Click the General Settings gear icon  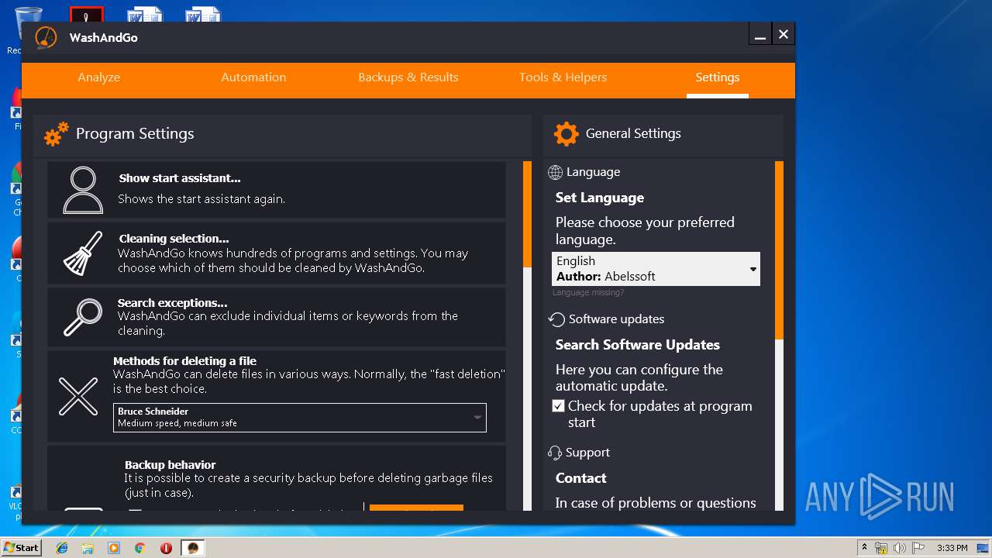coord(567,134)
